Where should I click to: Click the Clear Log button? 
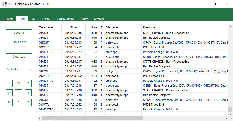point(19,57)
